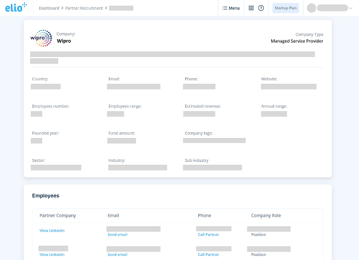Click the Employees range: label
Image resolution: width=359 pixels, height=260 pixels.
point(125,106)
